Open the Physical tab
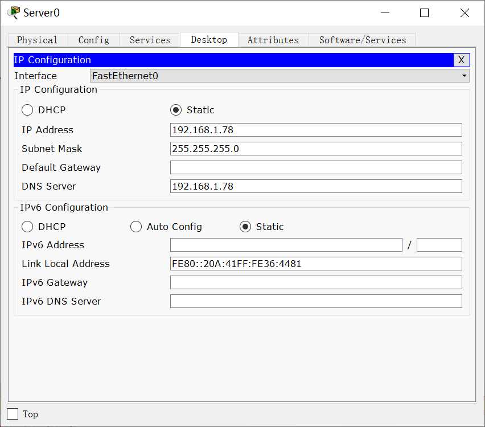Image resolution: width=485 pixels, height=427 pixels. tap(37, 40)
